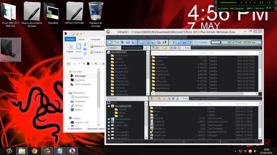
Task: Open the Ayuda menu in UltraISO
Action: click(183, 37)
